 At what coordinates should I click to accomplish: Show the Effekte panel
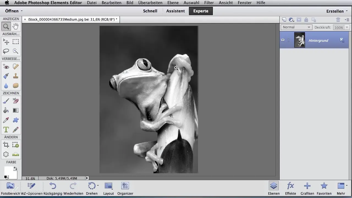(x=290, y=189)
